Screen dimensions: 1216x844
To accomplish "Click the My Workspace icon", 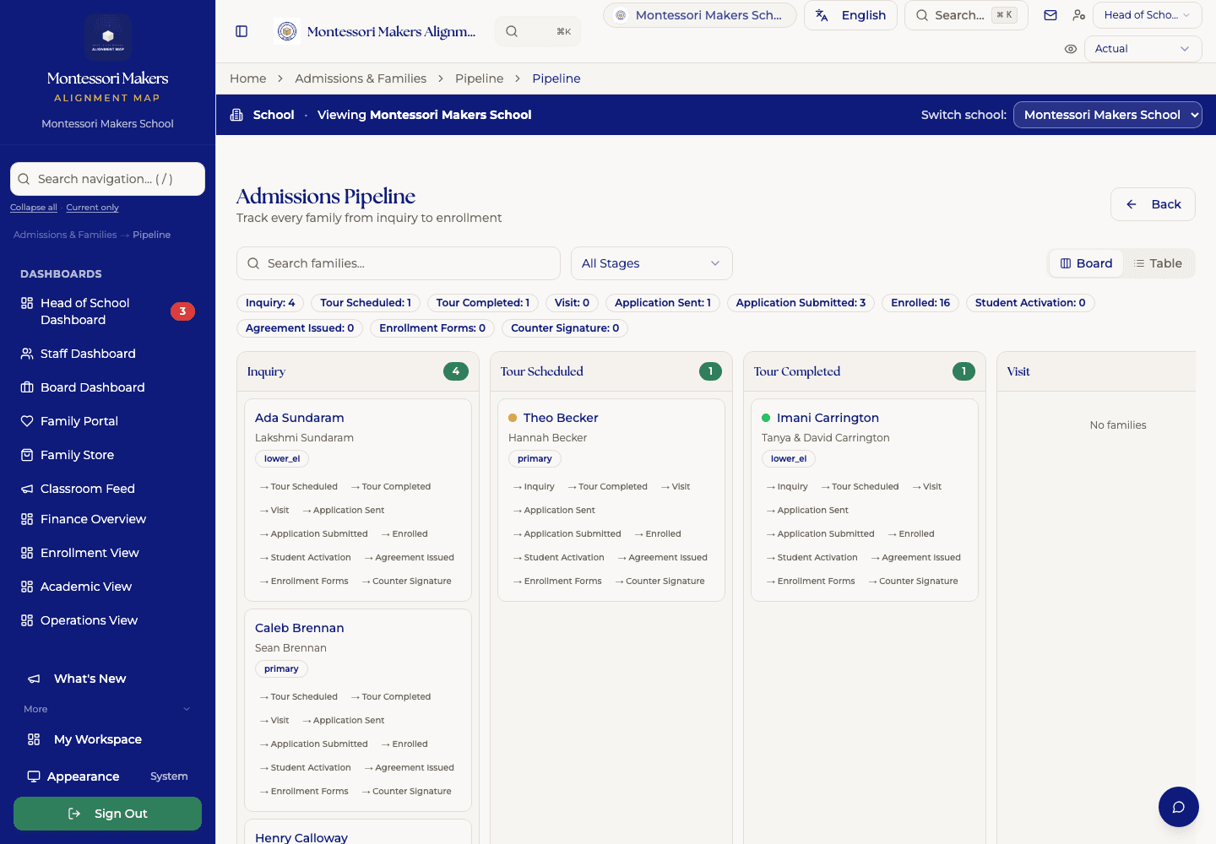I will click(34, 739).
